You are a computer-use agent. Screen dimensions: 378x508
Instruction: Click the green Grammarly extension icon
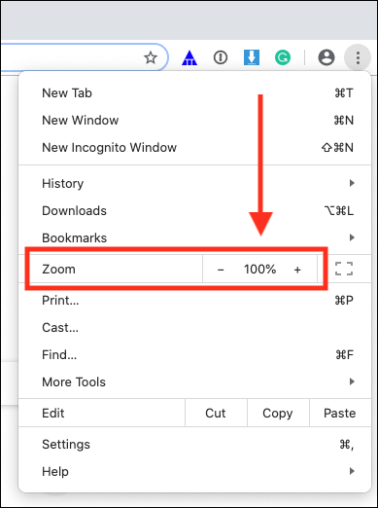[283, 57]
